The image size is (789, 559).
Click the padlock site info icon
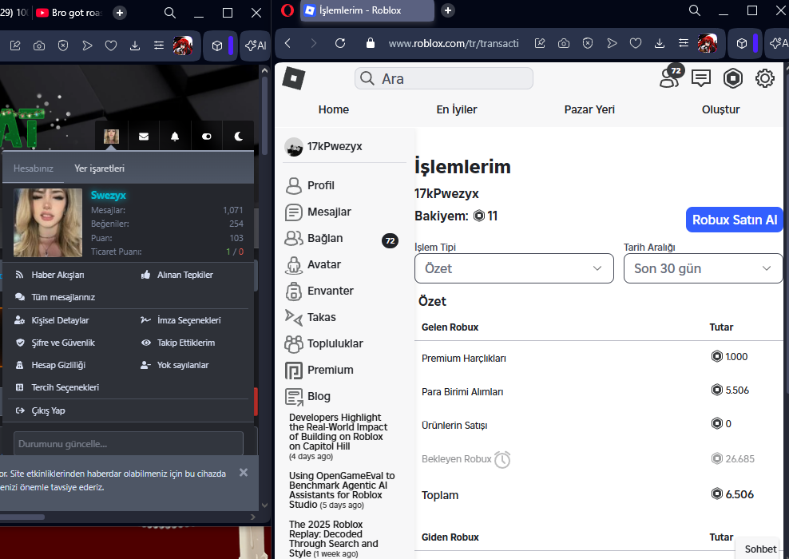371,43
